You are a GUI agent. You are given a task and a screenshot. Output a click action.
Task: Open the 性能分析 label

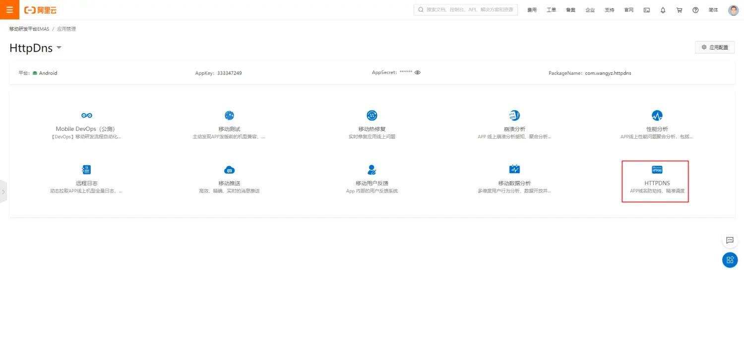(657, 129)
